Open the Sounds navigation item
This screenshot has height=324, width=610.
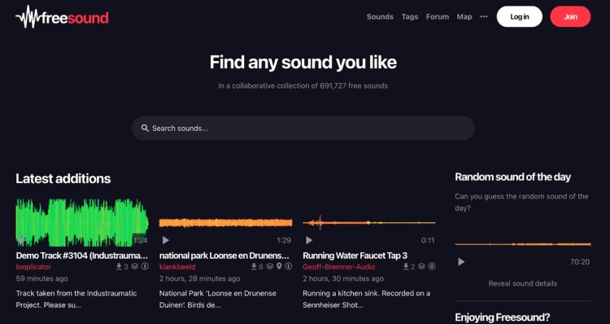pos(380,17)
